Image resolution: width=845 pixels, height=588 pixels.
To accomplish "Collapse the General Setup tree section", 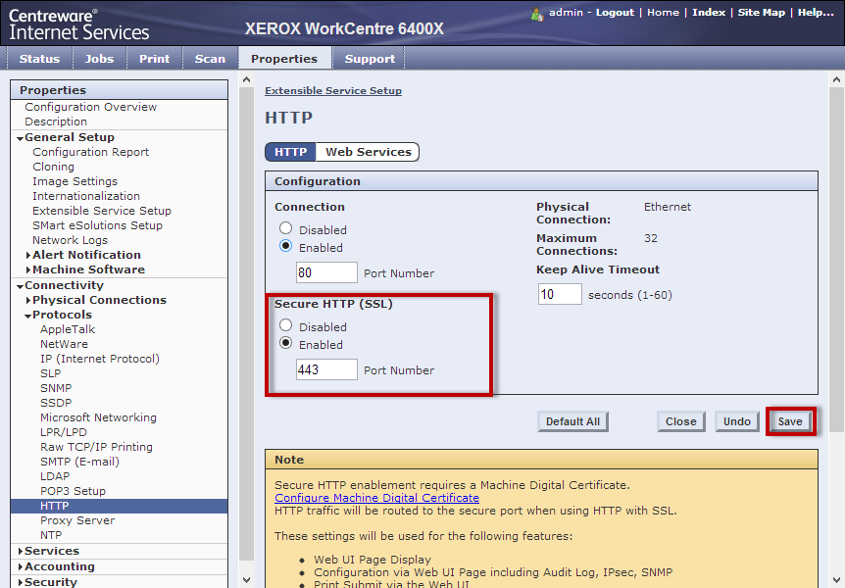I will (x=20, y=138).
